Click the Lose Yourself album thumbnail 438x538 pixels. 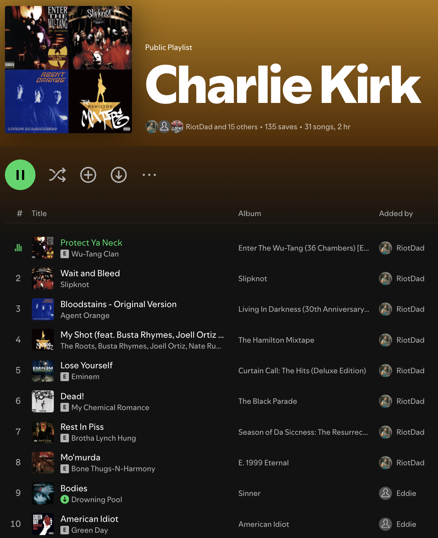click(43, 370)
